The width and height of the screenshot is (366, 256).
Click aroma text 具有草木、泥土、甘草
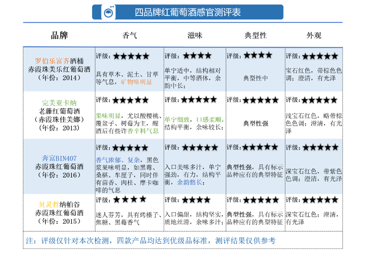tap(127, 74)
